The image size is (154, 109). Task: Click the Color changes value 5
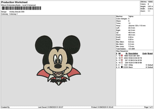(x=129, y=19)
